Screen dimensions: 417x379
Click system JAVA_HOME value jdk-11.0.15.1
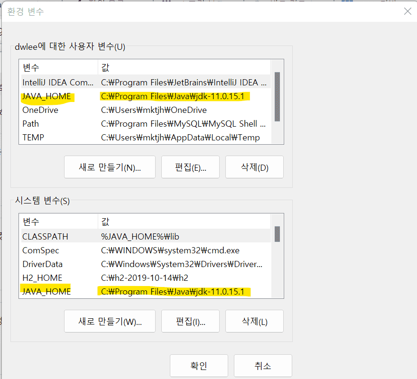click(172, 292)
